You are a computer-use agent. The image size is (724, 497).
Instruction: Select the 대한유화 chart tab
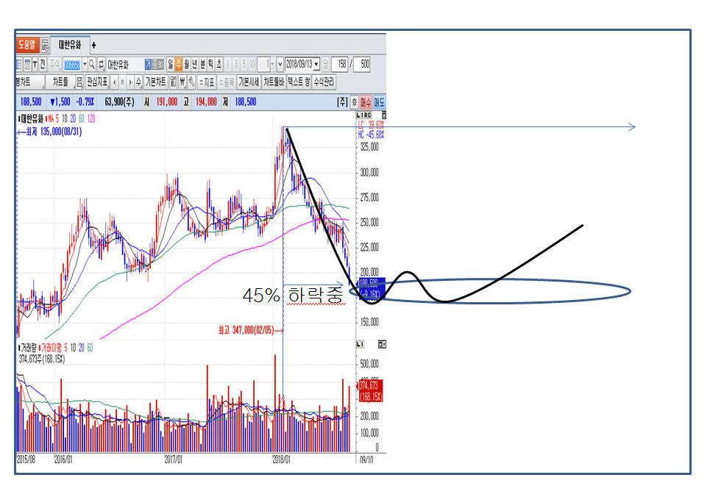coord(70,45)
